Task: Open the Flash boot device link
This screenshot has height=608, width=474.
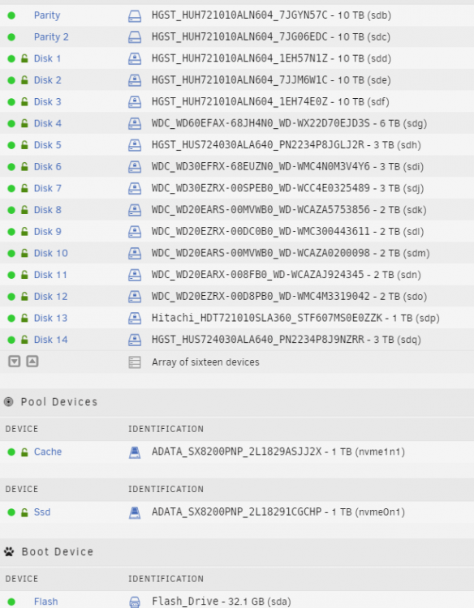Action: (x=45, y=602)
